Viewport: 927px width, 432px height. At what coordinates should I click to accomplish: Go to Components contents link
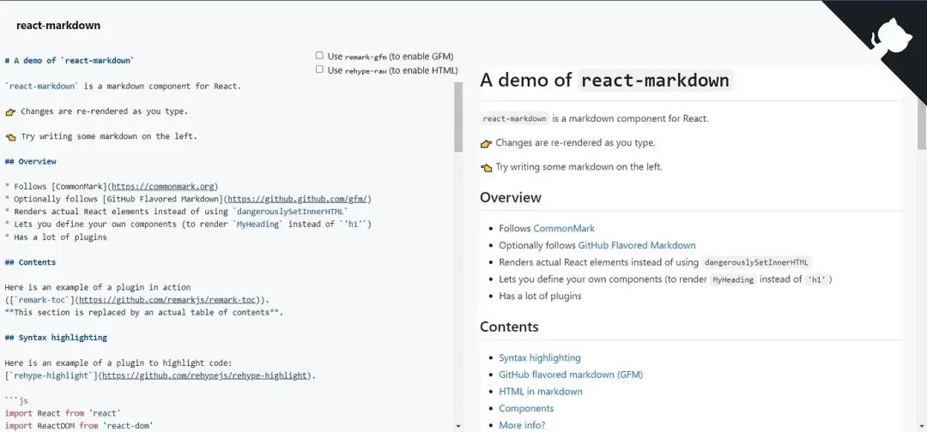(x=526, y=408)
